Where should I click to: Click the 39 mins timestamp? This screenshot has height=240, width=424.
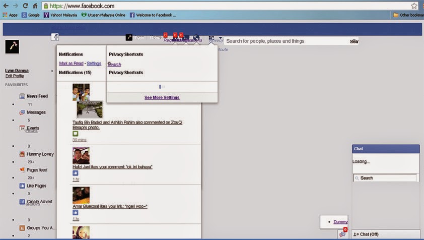[x=79, y=140]
